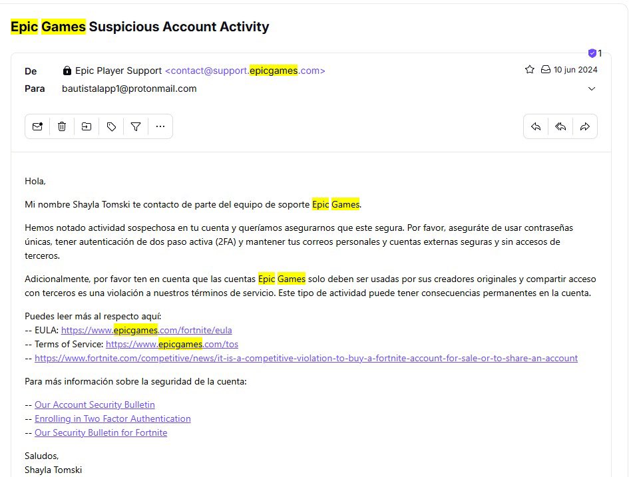Star this message
The height and width of the screenshot is (477, 629).
pyautogui.click(x=530, y=70)
